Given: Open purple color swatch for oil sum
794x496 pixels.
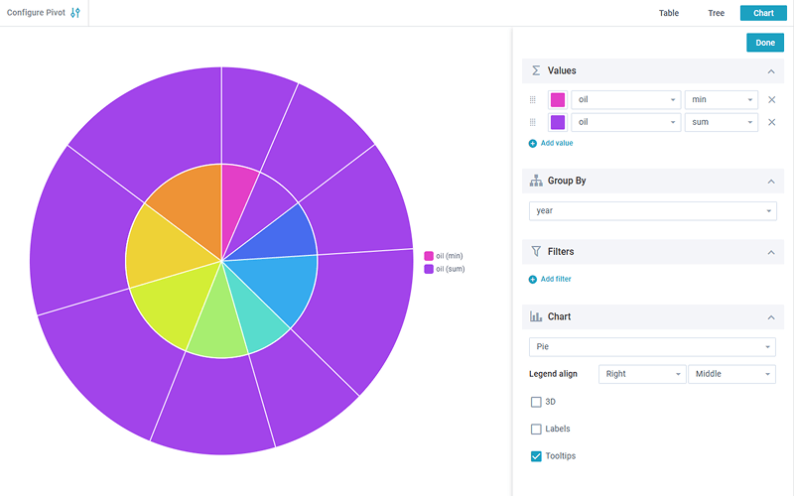Looking at the screenshot, I should pos(558,122).
